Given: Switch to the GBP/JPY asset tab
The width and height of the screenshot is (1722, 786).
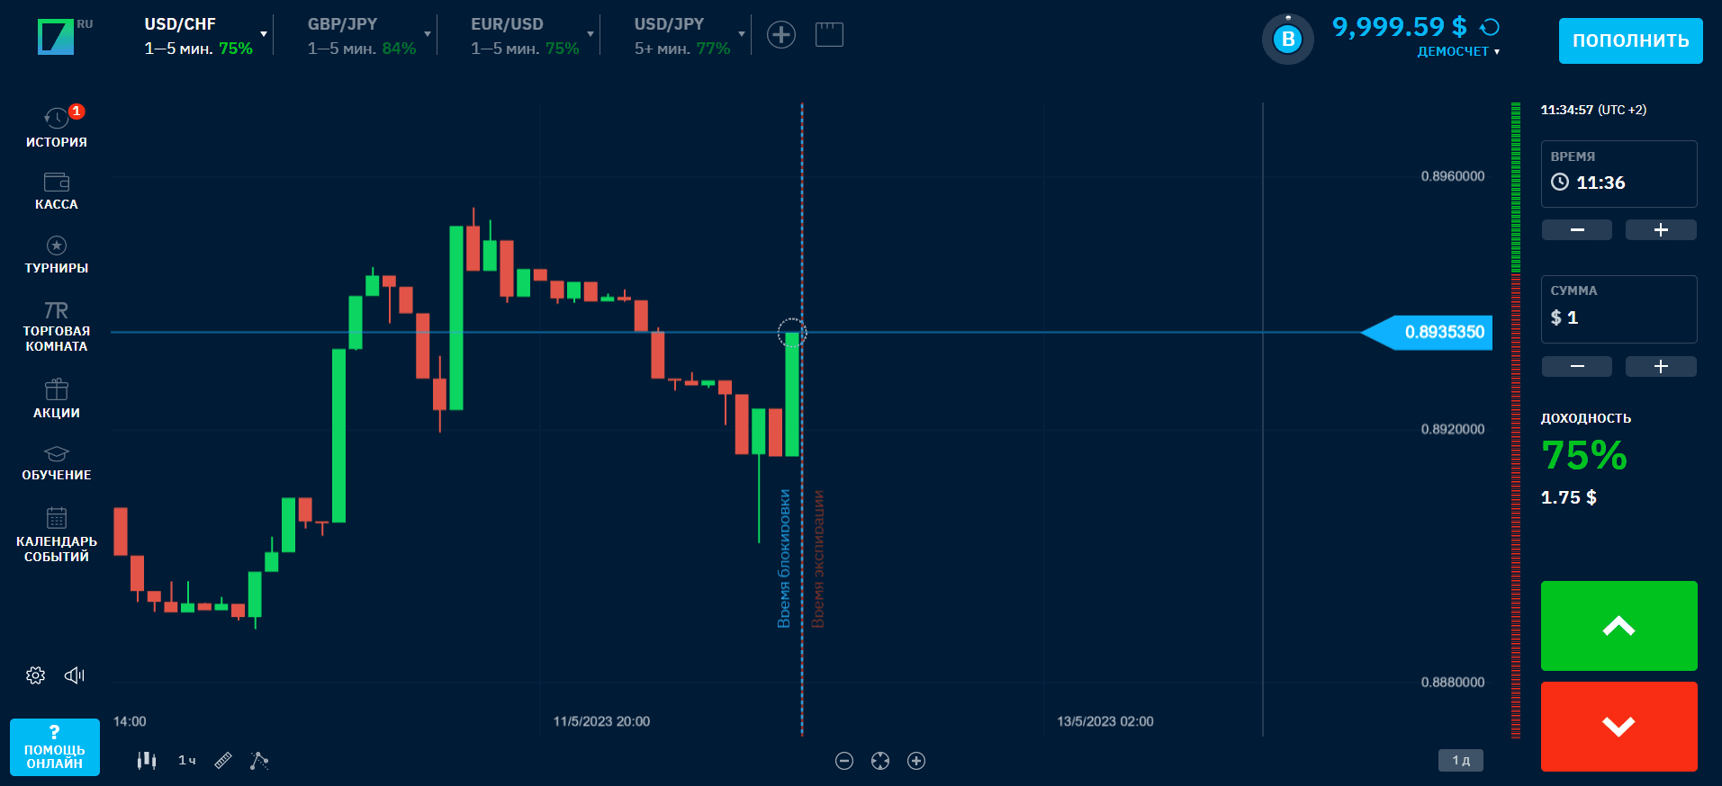Looking at the screenshot, I should (361, 36).
